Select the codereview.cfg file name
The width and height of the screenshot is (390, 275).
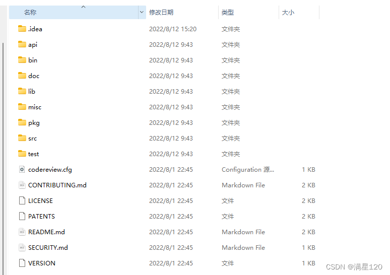(x=50, y=170)
